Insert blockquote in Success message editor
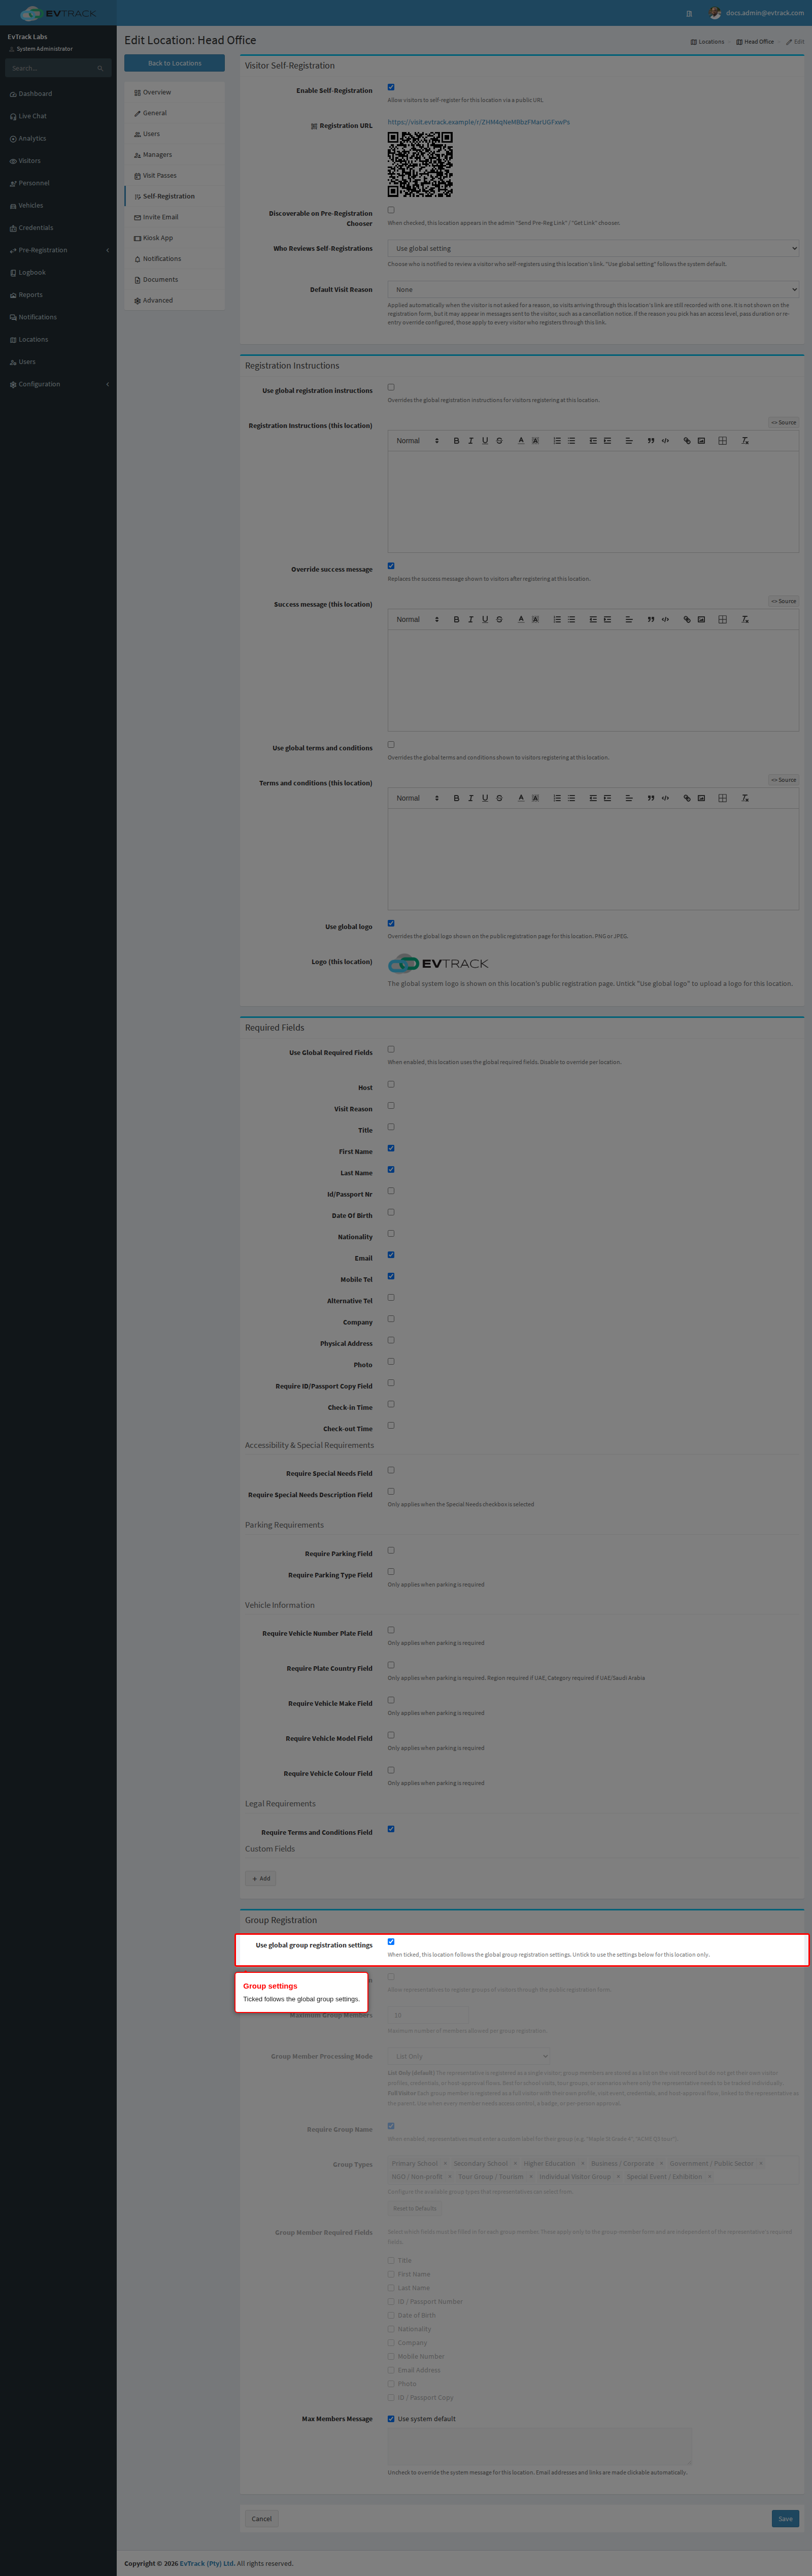This screenshot has width=812, height=2576. (651, 620)
